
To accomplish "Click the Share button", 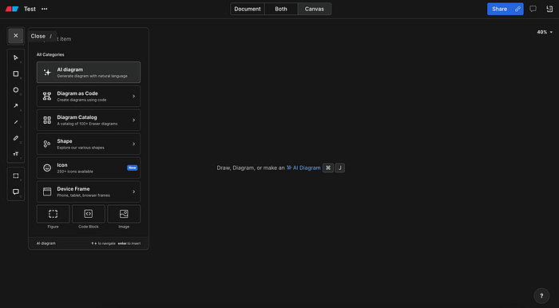I will click(x=499, y=9).
